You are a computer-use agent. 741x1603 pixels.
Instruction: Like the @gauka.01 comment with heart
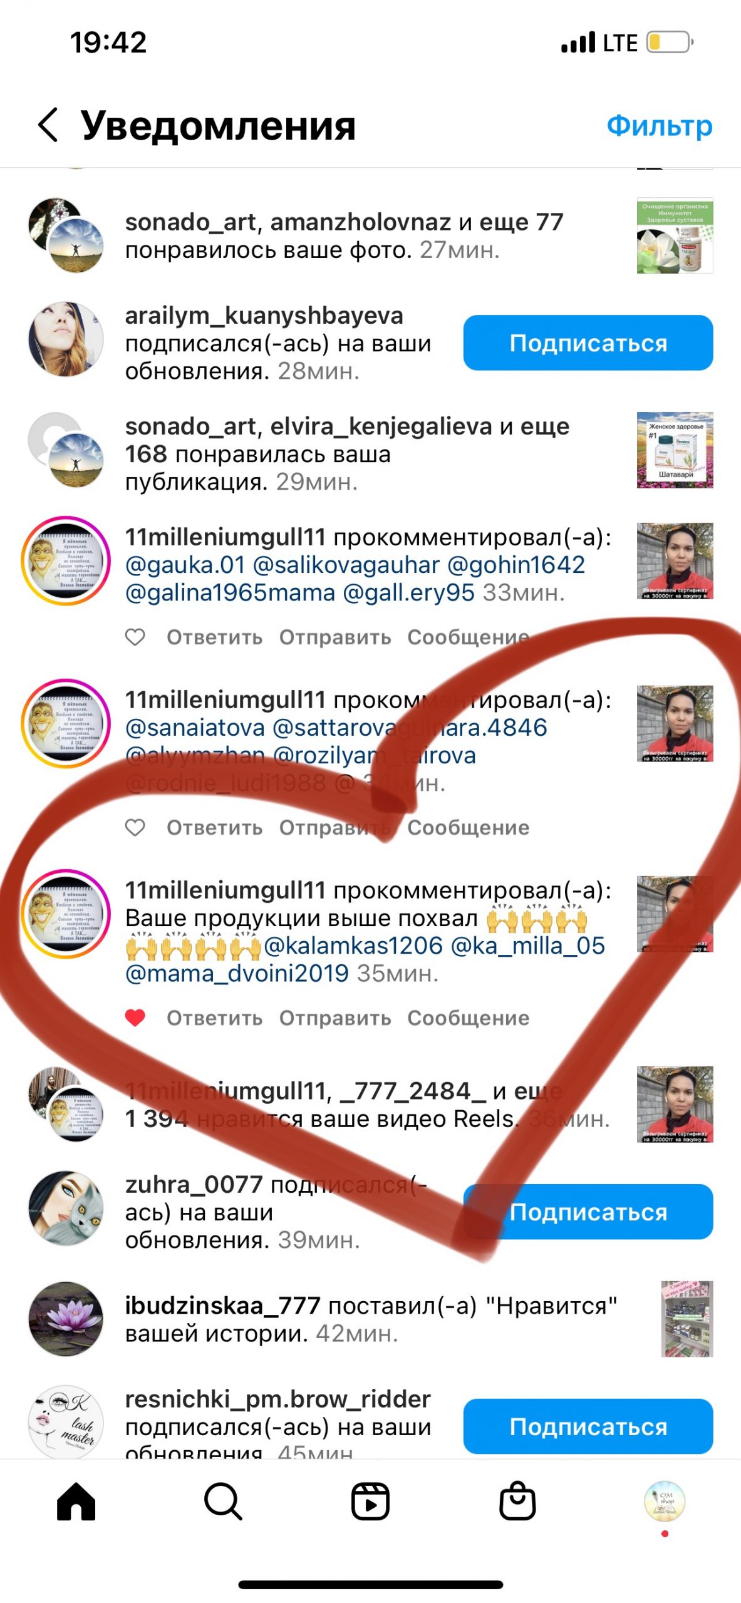pos(135,637)
